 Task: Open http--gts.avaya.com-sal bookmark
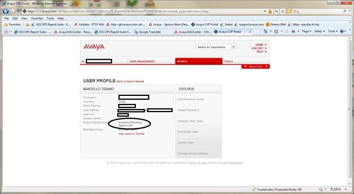[x=126, y=24]
